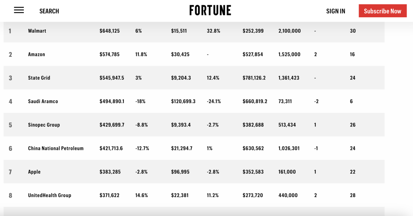Open the SEARCH option
This screenshot has height=216, width=413.
[x=49, y=11]
